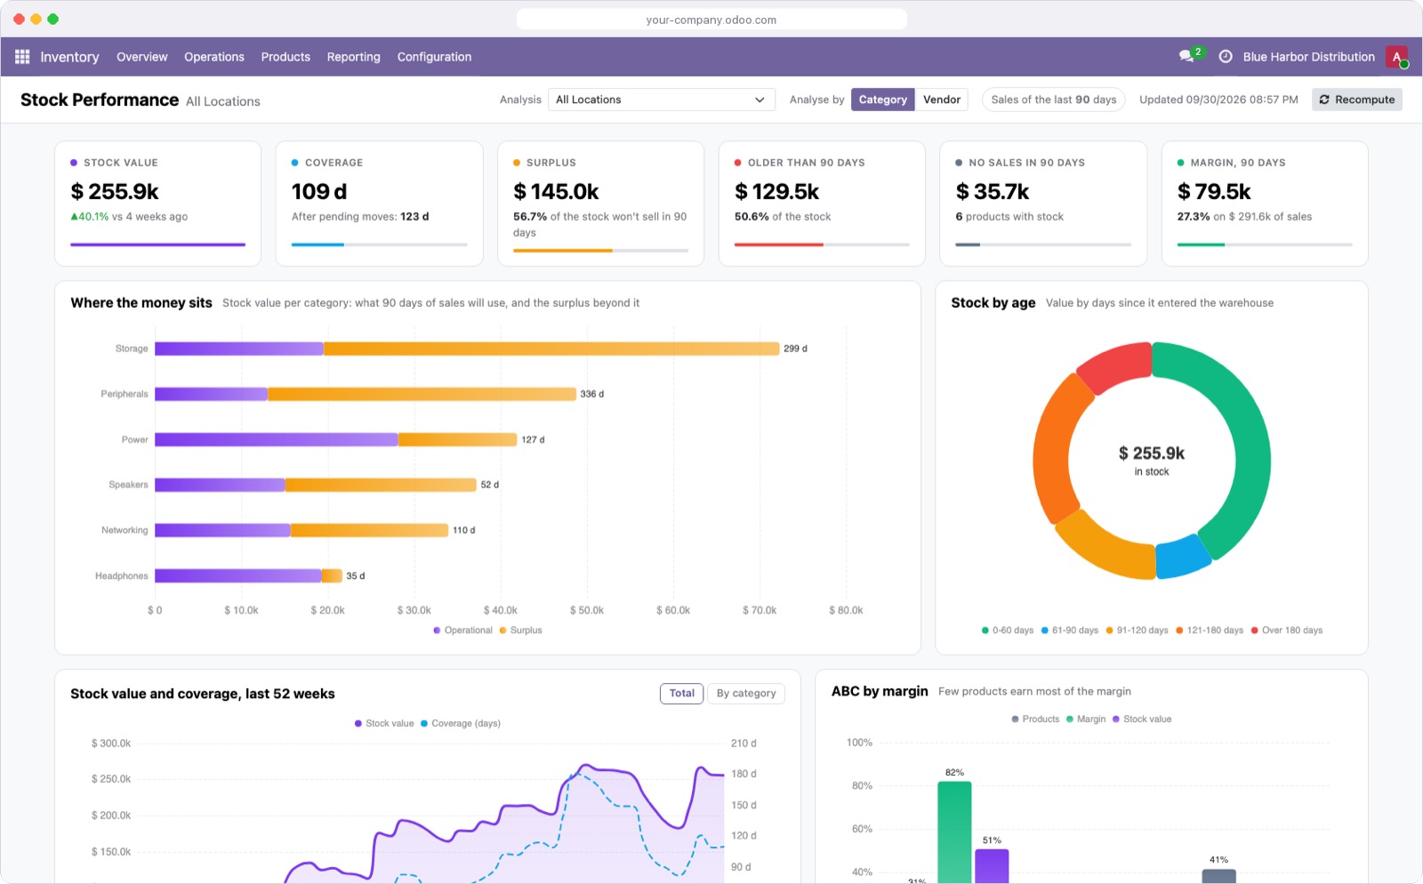Expand the All Locations analysis dropdown
The width and height of the screenshot is (1423, 884).
pyautogui.click(x=662, y=100)
